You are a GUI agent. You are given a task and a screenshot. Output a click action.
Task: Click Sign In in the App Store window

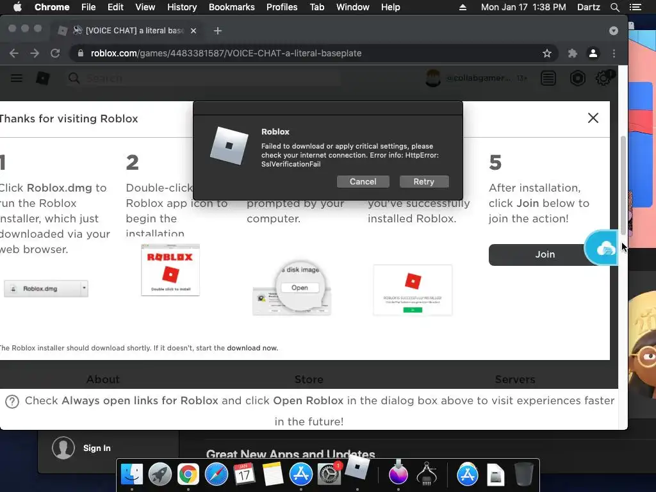pyautogui.click(x=97, y=448)
